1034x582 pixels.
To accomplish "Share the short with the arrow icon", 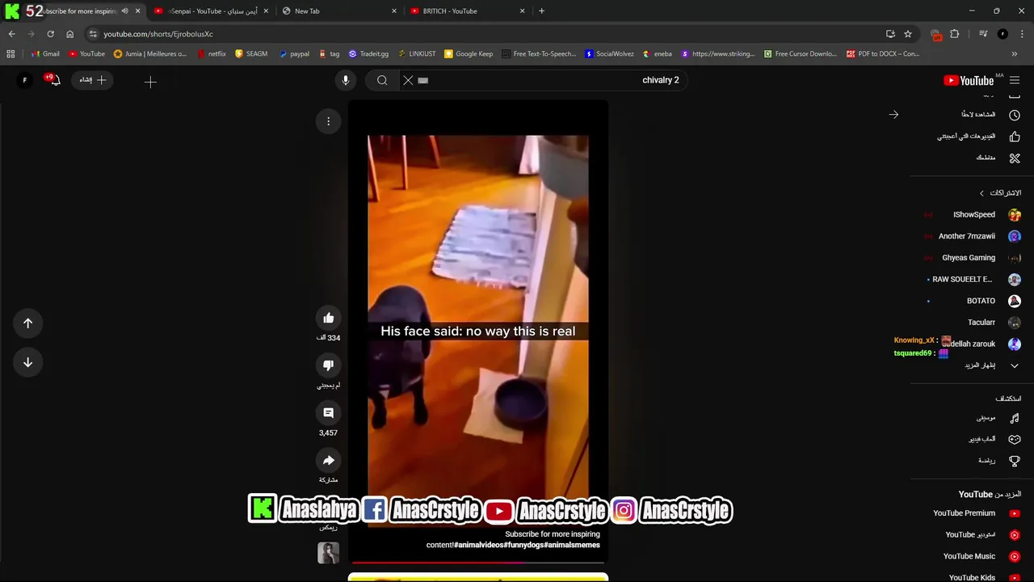I will (x=328, y=461).
